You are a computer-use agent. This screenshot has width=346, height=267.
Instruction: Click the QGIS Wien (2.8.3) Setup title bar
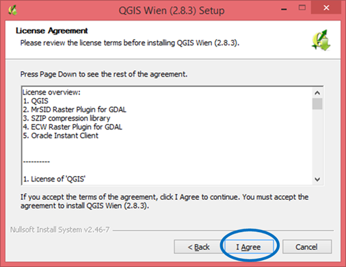(172, 10)
